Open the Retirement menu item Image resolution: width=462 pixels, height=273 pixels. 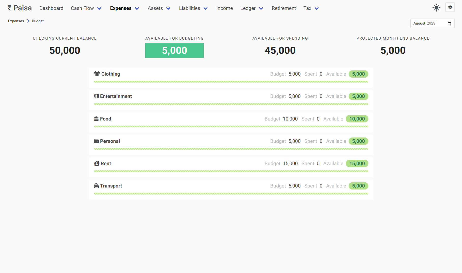pyautogui.click(x=284, y=8)
